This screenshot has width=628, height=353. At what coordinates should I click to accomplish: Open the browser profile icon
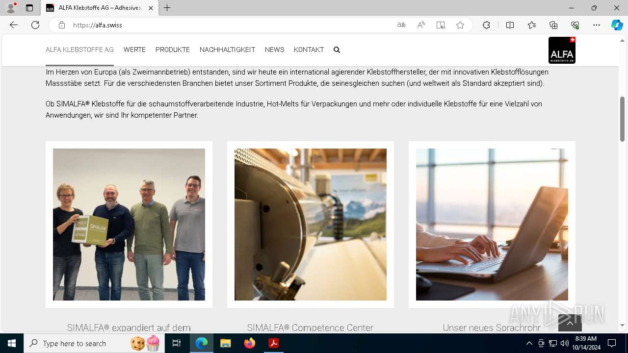pos(10,8)
